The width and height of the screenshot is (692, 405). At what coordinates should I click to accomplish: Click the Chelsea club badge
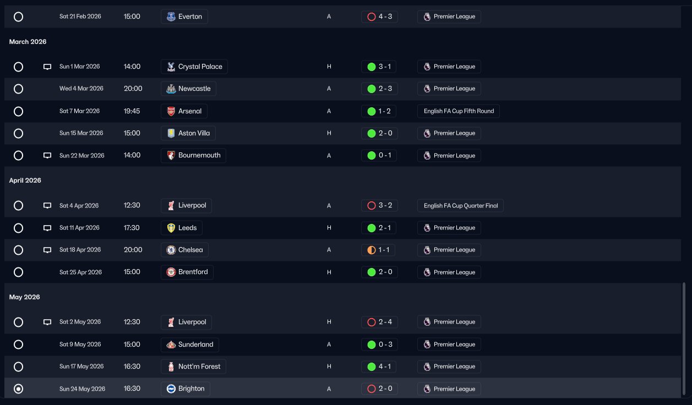(171, 250)
